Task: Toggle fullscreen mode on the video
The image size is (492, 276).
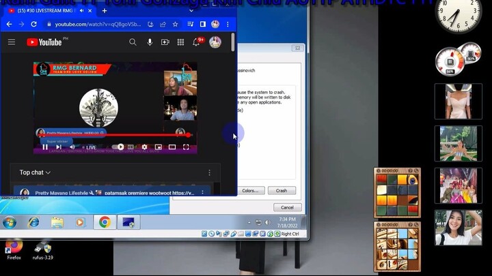Action: [186, 147]
